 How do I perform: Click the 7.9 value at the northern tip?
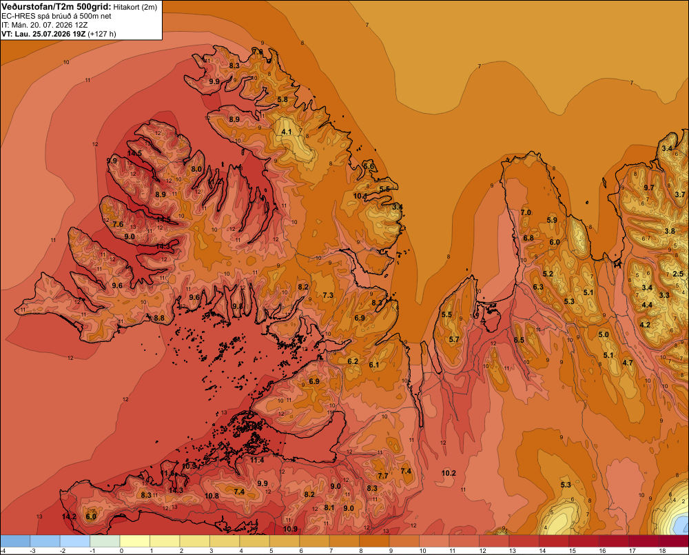(258, 52)
